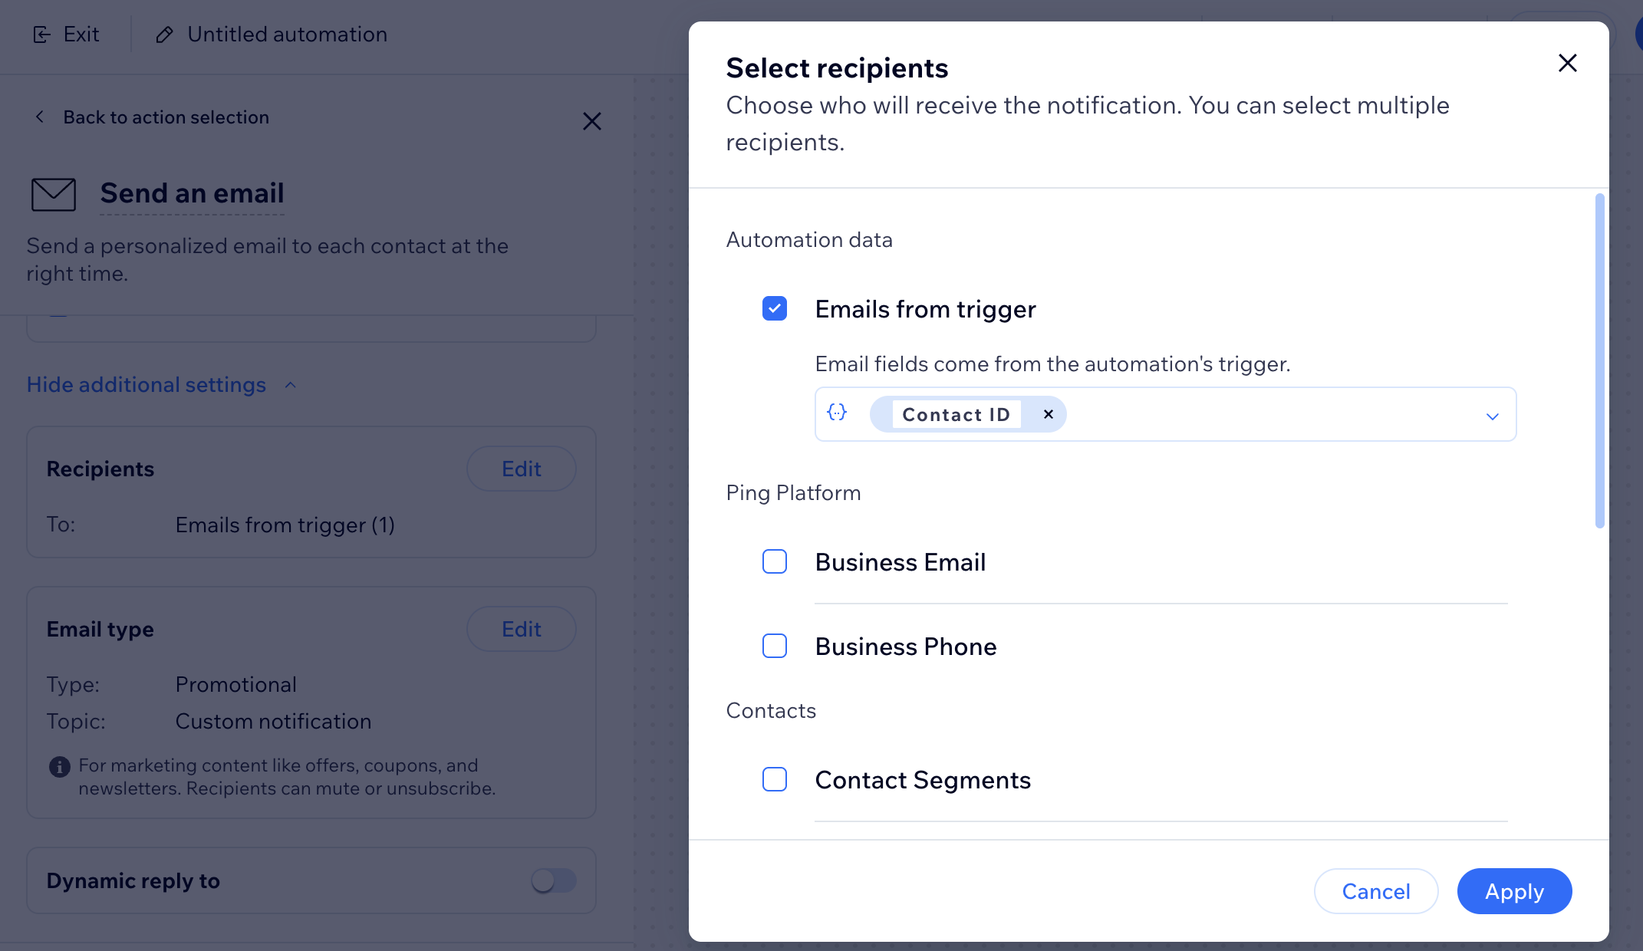Click the Automation data section heading
The image size is (1643, 951).
[x=809, y=240]
